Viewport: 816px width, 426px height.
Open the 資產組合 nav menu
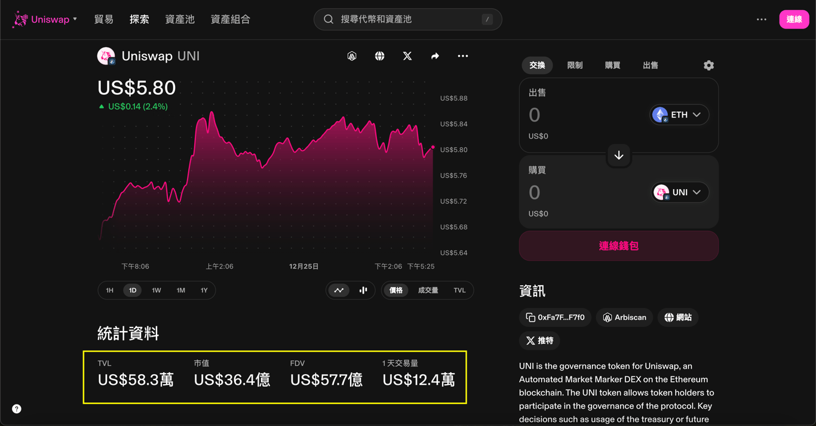230,19
